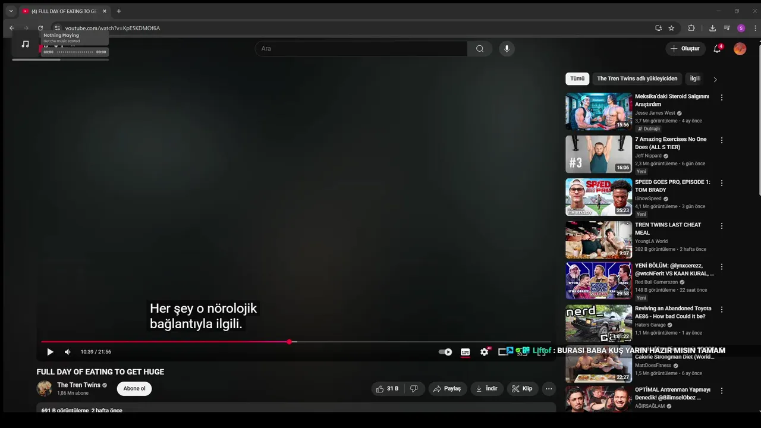This screenshot has width=761, height=428.
Task: Go back with browser back arrow
Action: (x=12, y=28)
